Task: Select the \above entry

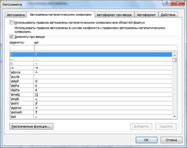Action: click(91, 72)
